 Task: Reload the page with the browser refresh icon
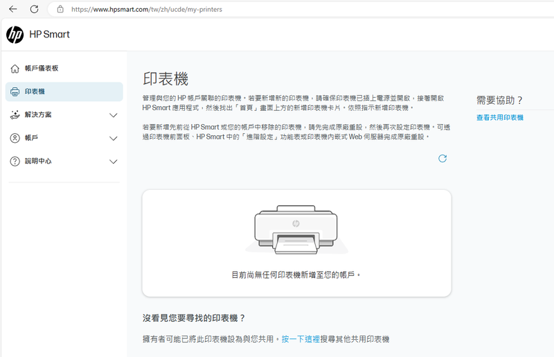34,9
